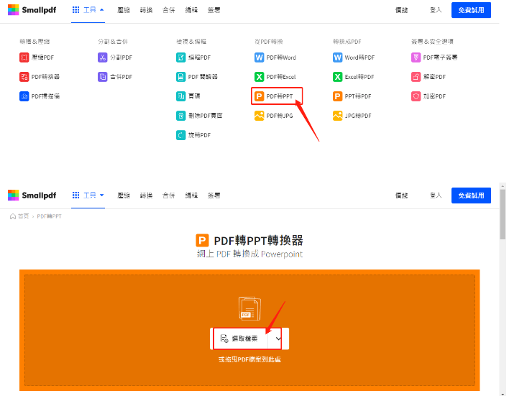Go to 首頁 in the breadcrumb
The width and height of the screenshot is (509, 396).
[24, 216]
